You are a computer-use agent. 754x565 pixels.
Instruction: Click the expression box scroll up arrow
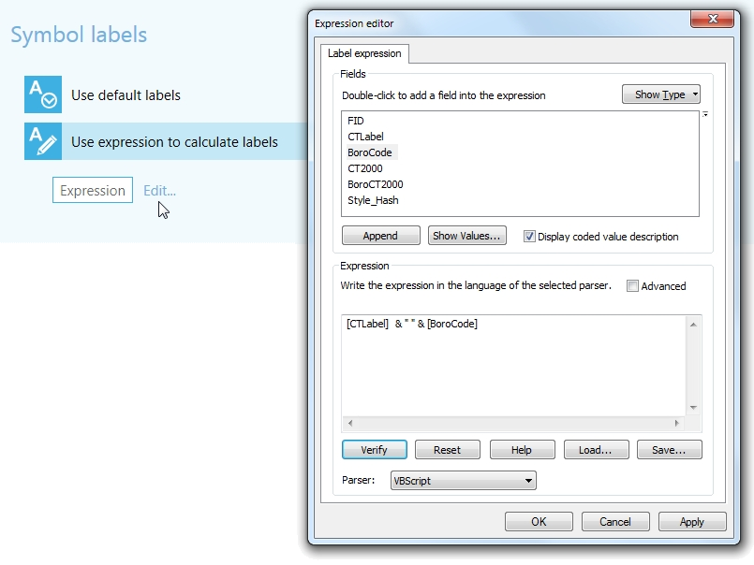(x=693, y=325)
